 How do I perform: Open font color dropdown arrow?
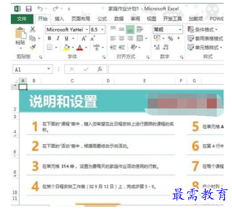(86, 47)
